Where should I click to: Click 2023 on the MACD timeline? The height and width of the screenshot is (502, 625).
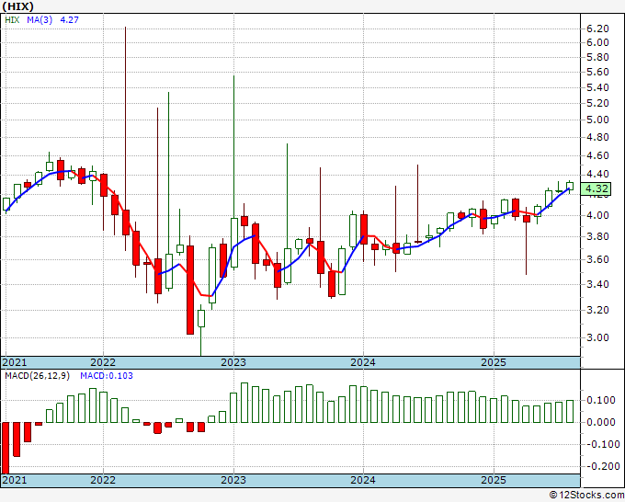[x=233, y=480]
